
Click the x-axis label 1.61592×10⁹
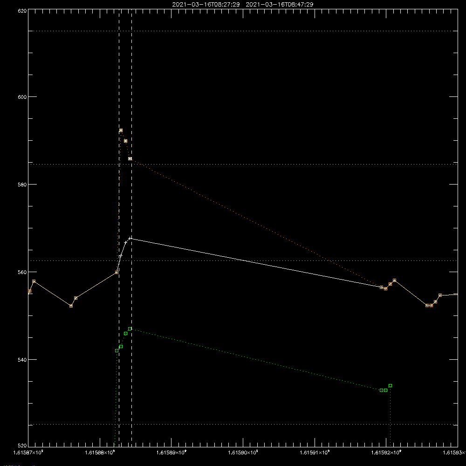point(386,452)
